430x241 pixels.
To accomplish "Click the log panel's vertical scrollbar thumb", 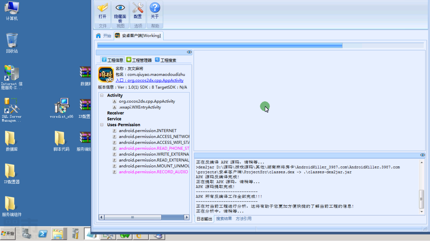I will point(422,199).
